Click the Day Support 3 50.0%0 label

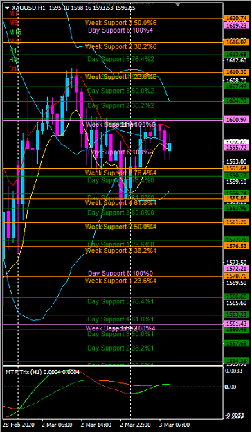coord(120,213)
